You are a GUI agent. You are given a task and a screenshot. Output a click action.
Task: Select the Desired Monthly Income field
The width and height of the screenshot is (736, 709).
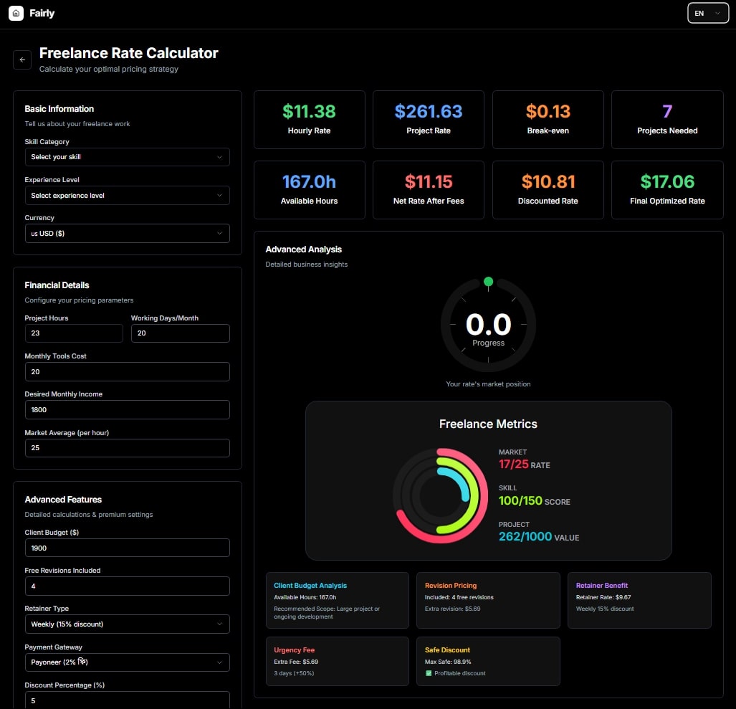click(127, 409)
